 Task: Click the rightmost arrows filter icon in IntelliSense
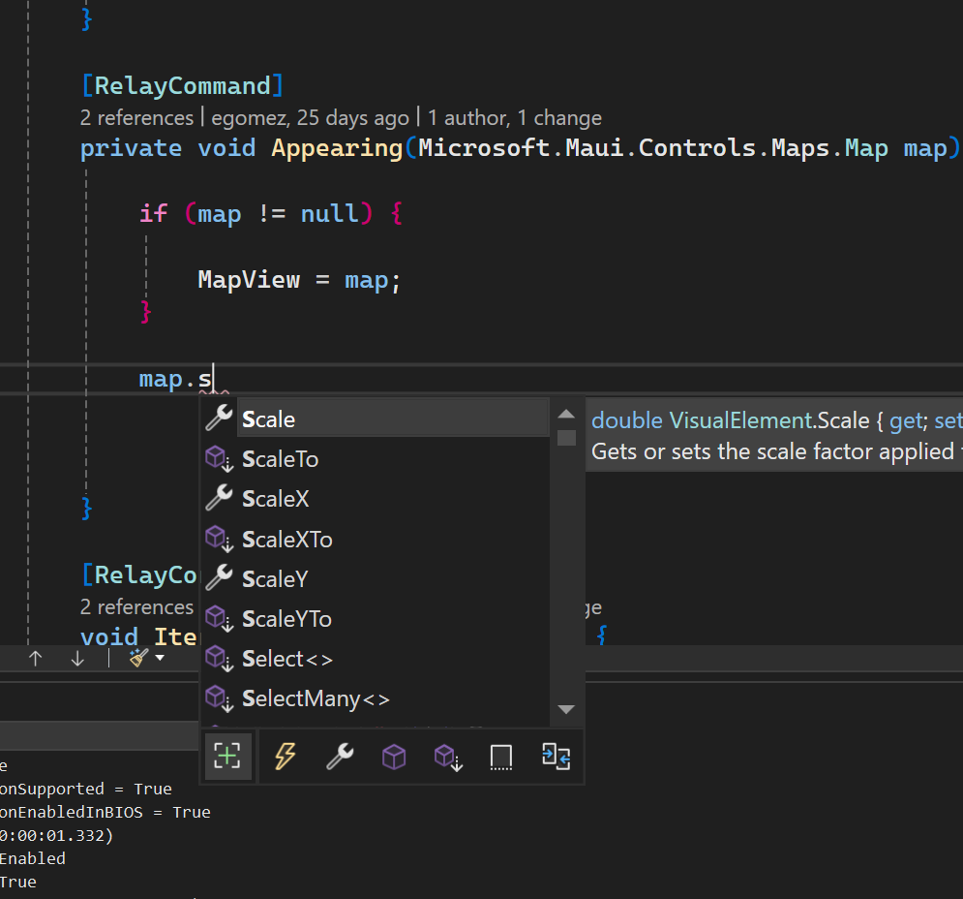[556, 756]
